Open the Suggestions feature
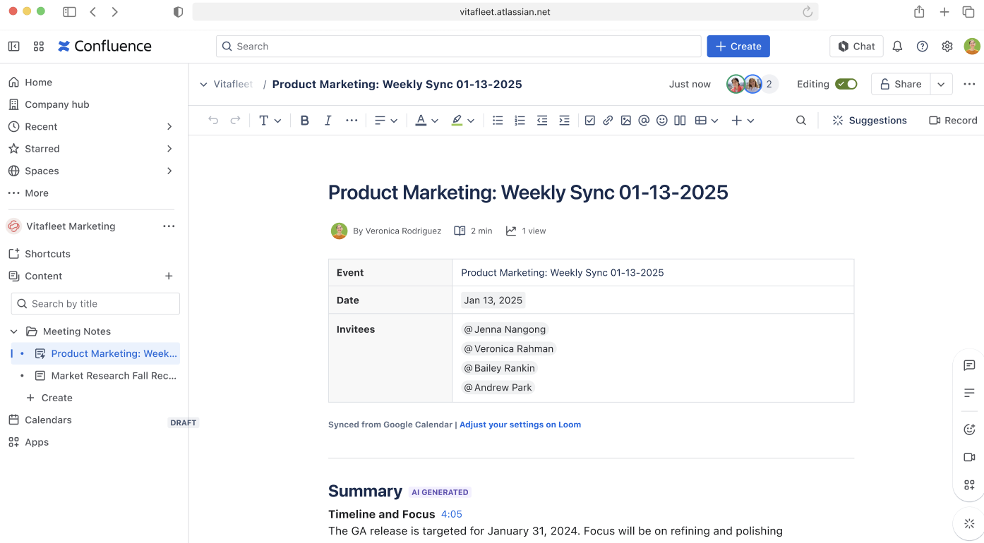The width and height of the screenshot is (984, 543). point(870,120)
